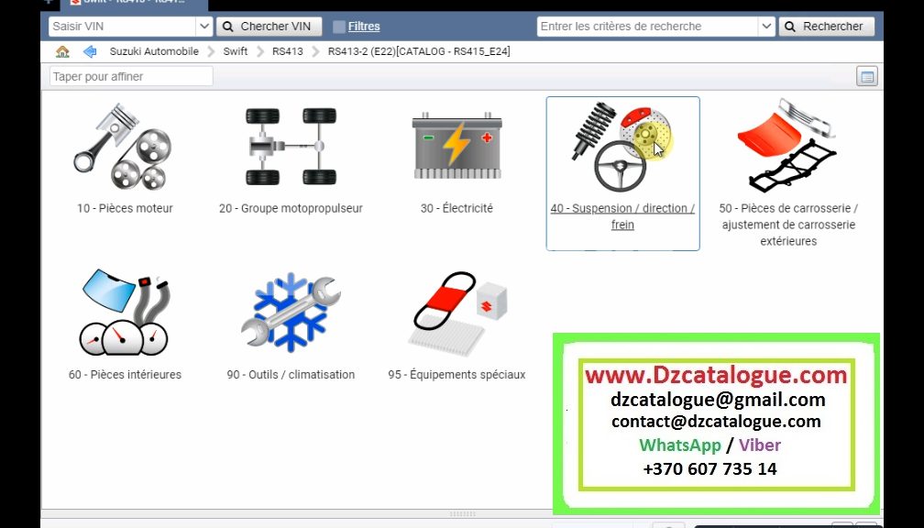Click the 95 - Équipements spéciaux label
This screenshot has width=924, height=528.
(456, 374)
